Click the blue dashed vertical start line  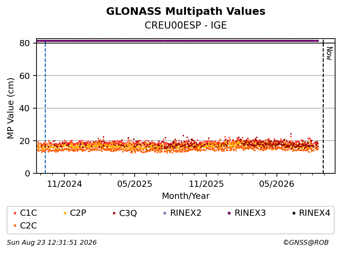pyautogui.click(x=45, y=106)
